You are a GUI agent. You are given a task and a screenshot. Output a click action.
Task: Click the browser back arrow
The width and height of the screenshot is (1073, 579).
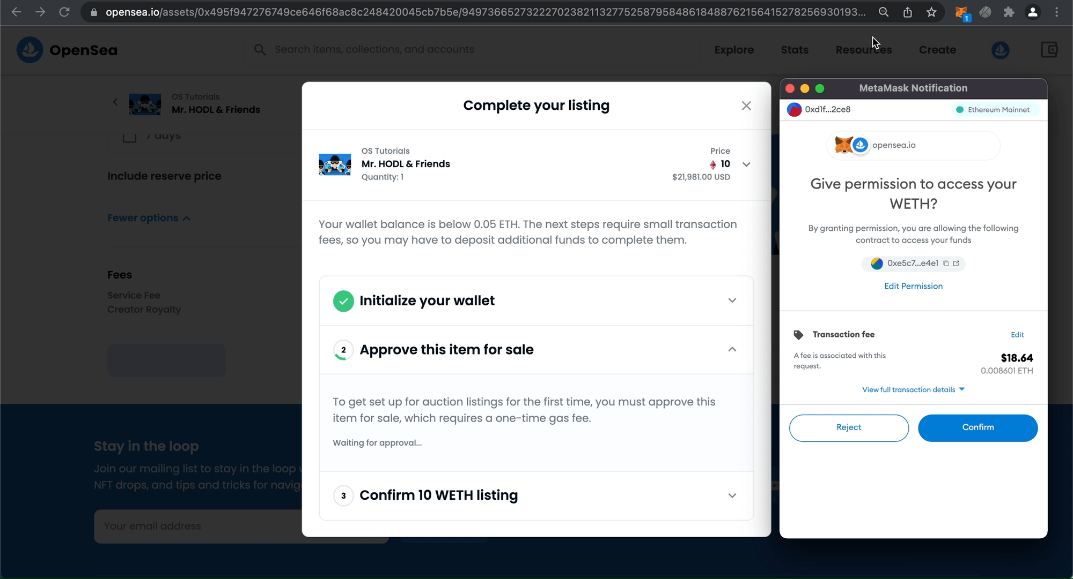point(17,12)
